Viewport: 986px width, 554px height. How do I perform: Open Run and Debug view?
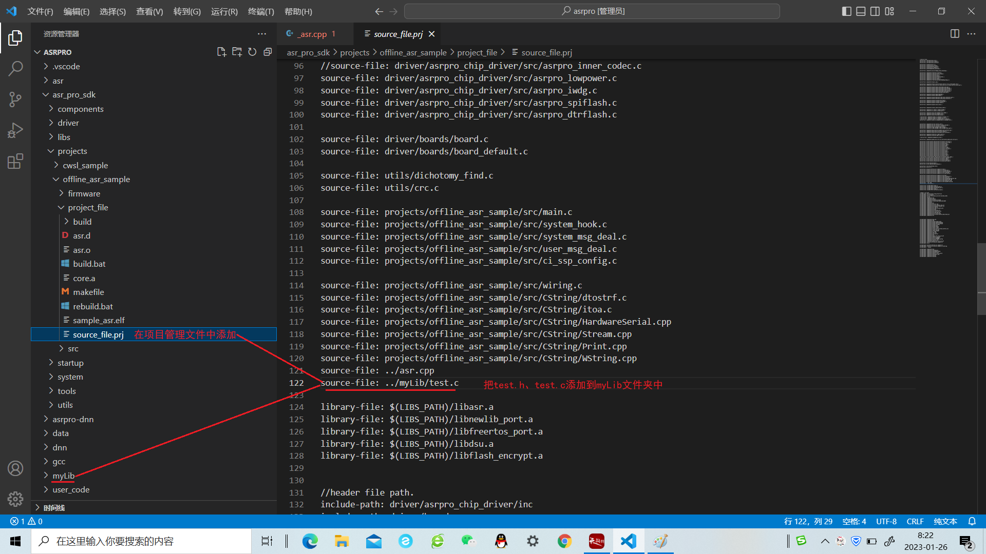(15, 130)
